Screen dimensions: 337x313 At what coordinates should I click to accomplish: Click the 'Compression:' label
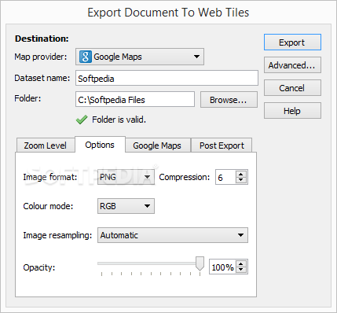[x=185, y=178]
